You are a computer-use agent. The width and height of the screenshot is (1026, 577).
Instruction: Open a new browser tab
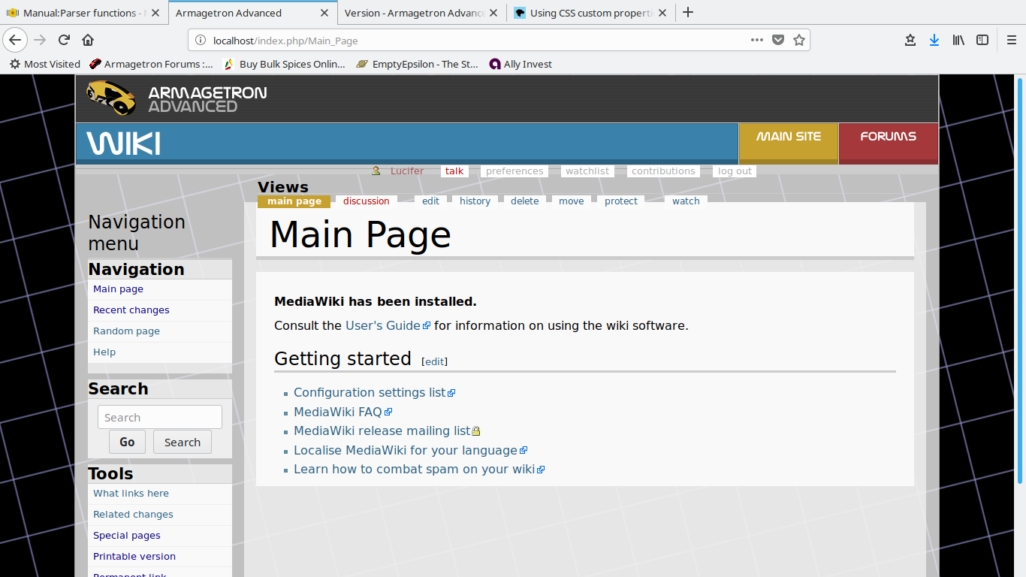point(688,13)
